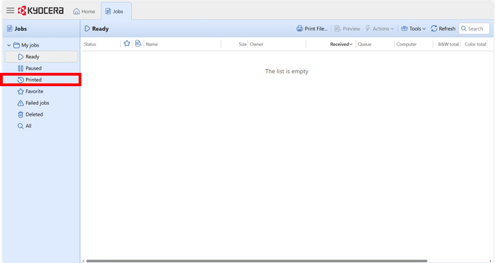Open the Tools dropdown menu
This screenshot has height=263, width=495.
click(x=413, y=29)
